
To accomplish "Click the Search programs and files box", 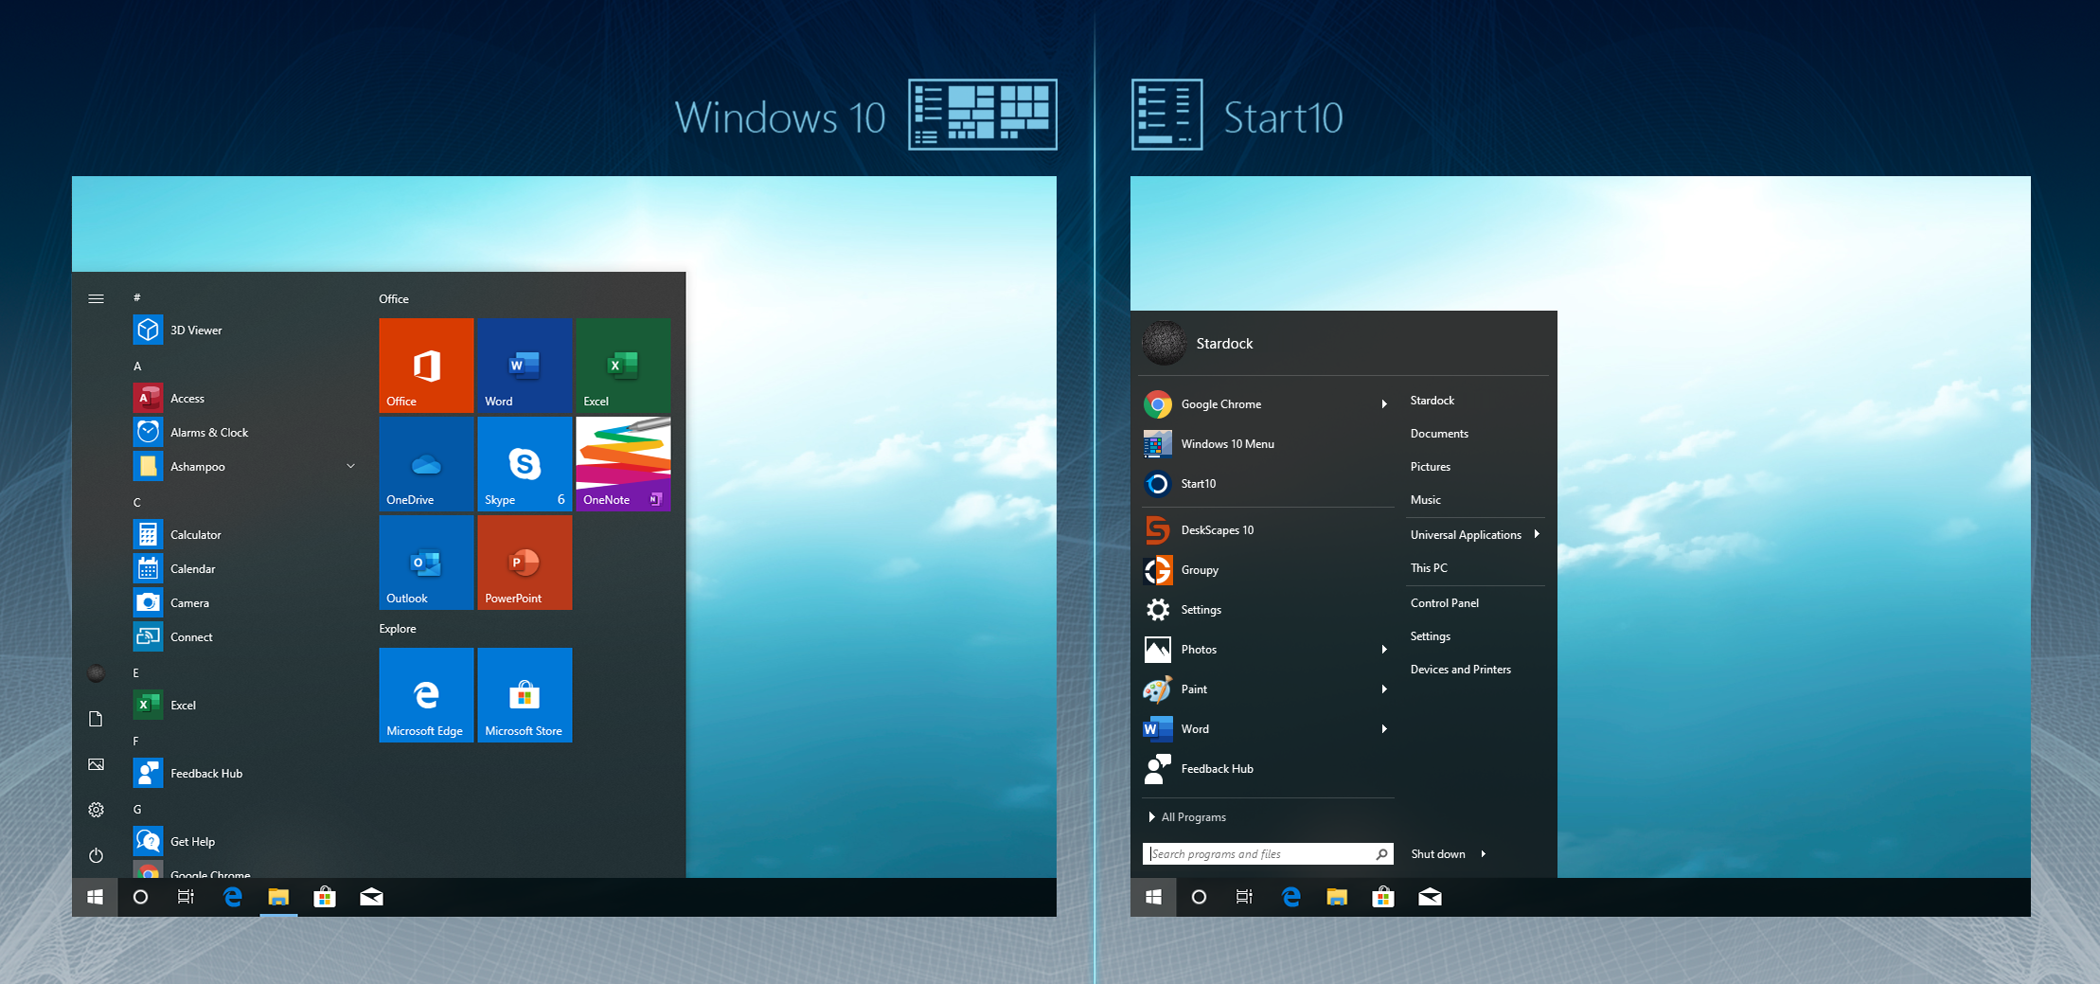I will (1268, 854).
